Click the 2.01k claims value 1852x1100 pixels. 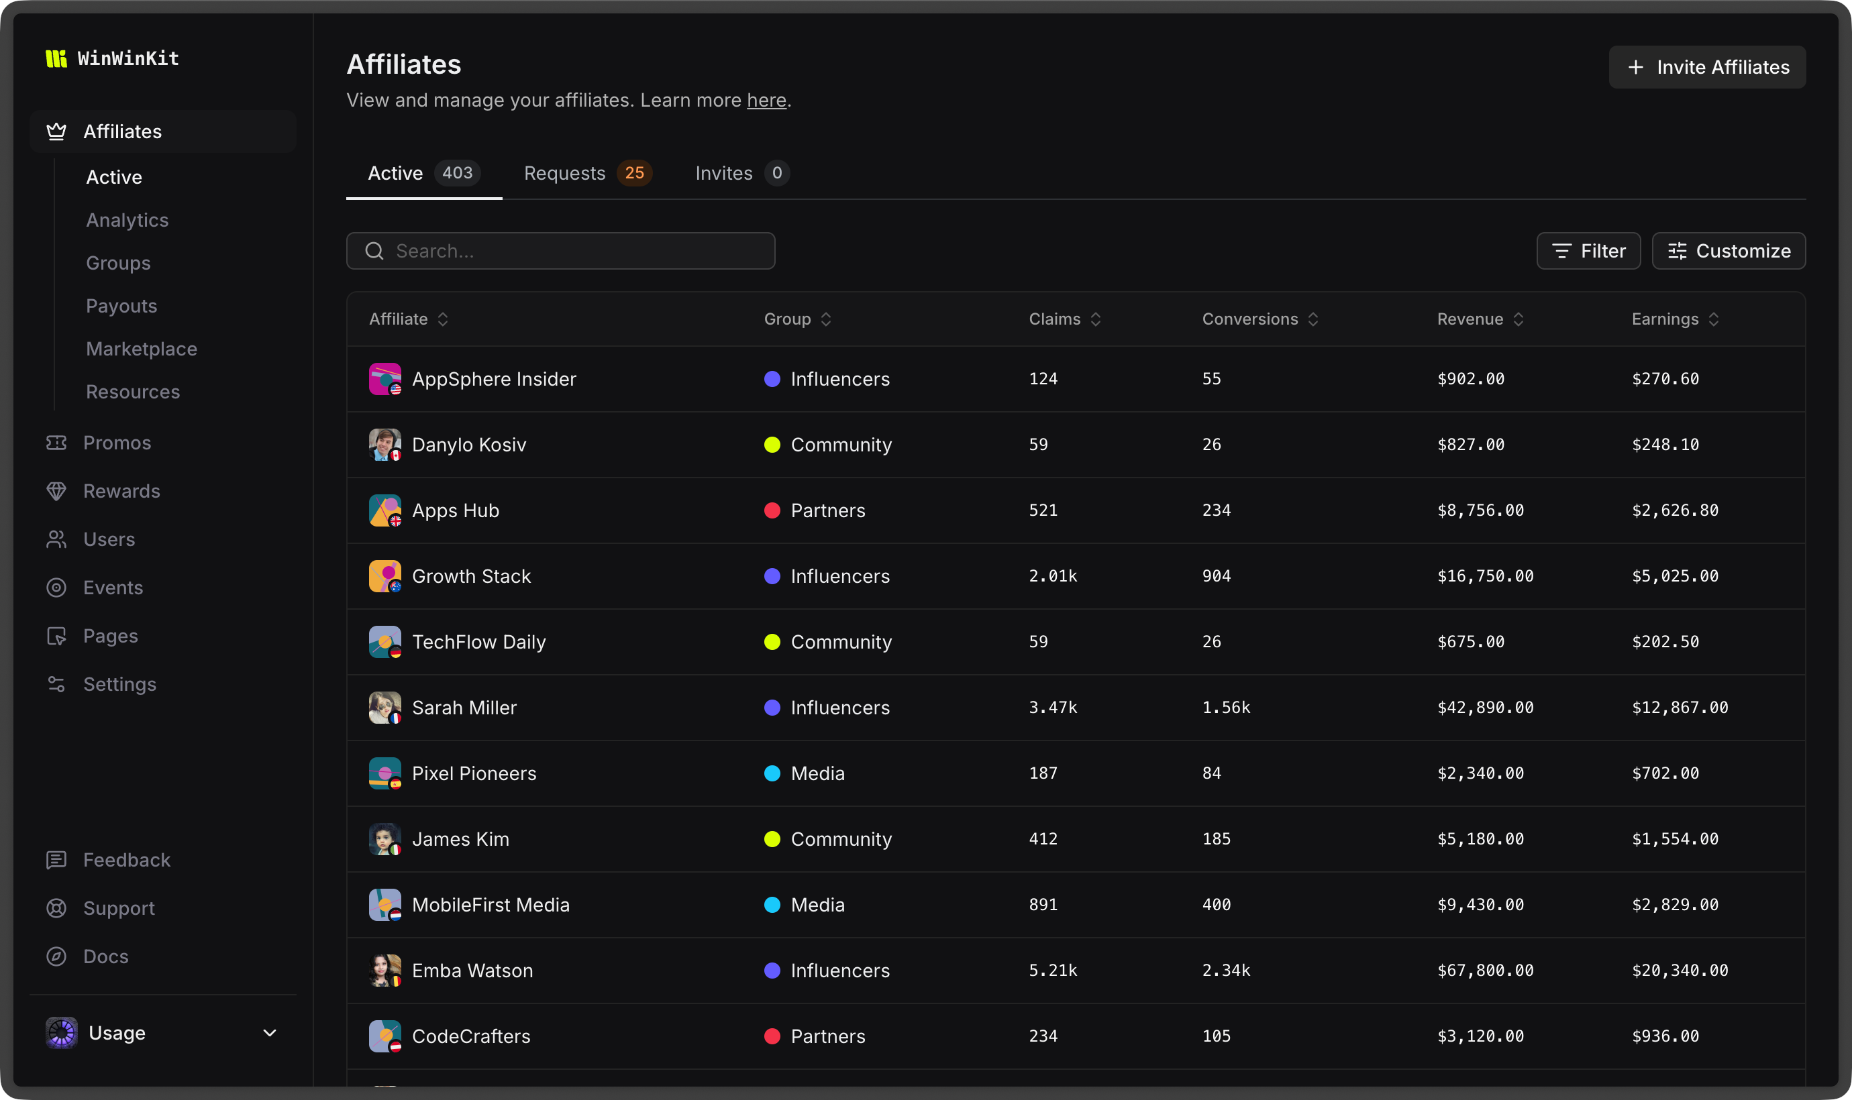1052,576
